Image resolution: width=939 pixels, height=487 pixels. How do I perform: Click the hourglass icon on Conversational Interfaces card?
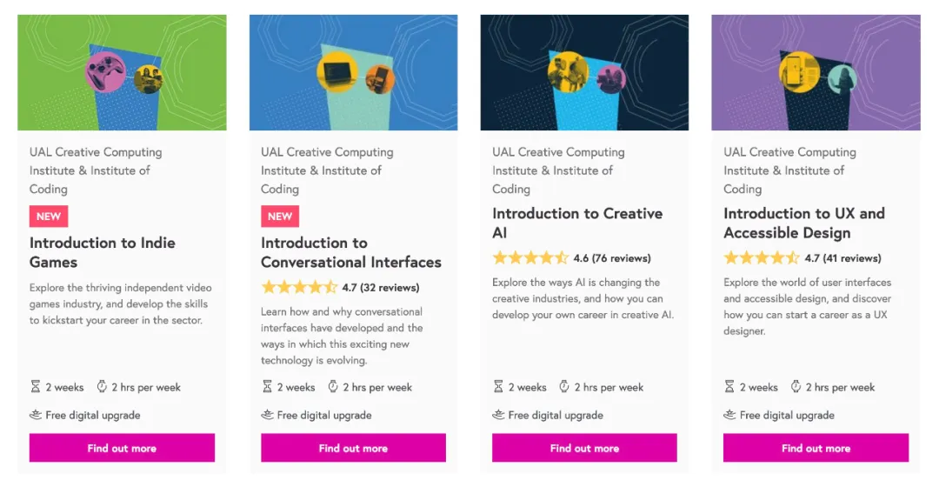coord(267,387)
